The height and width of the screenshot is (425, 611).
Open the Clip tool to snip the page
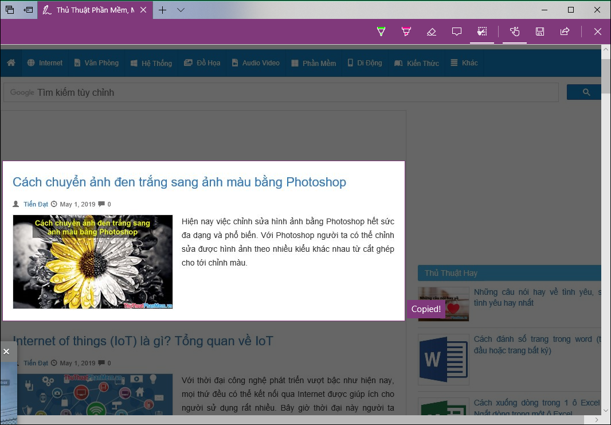tap(482, 32)
